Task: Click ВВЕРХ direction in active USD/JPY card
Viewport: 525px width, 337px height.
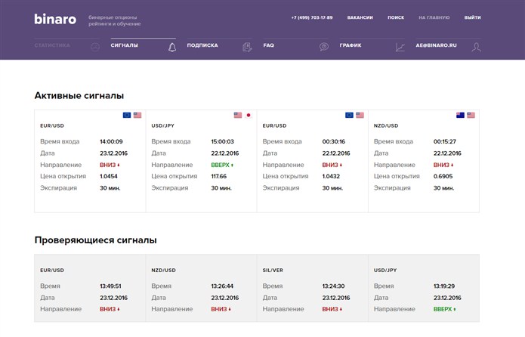Action: 222,165
